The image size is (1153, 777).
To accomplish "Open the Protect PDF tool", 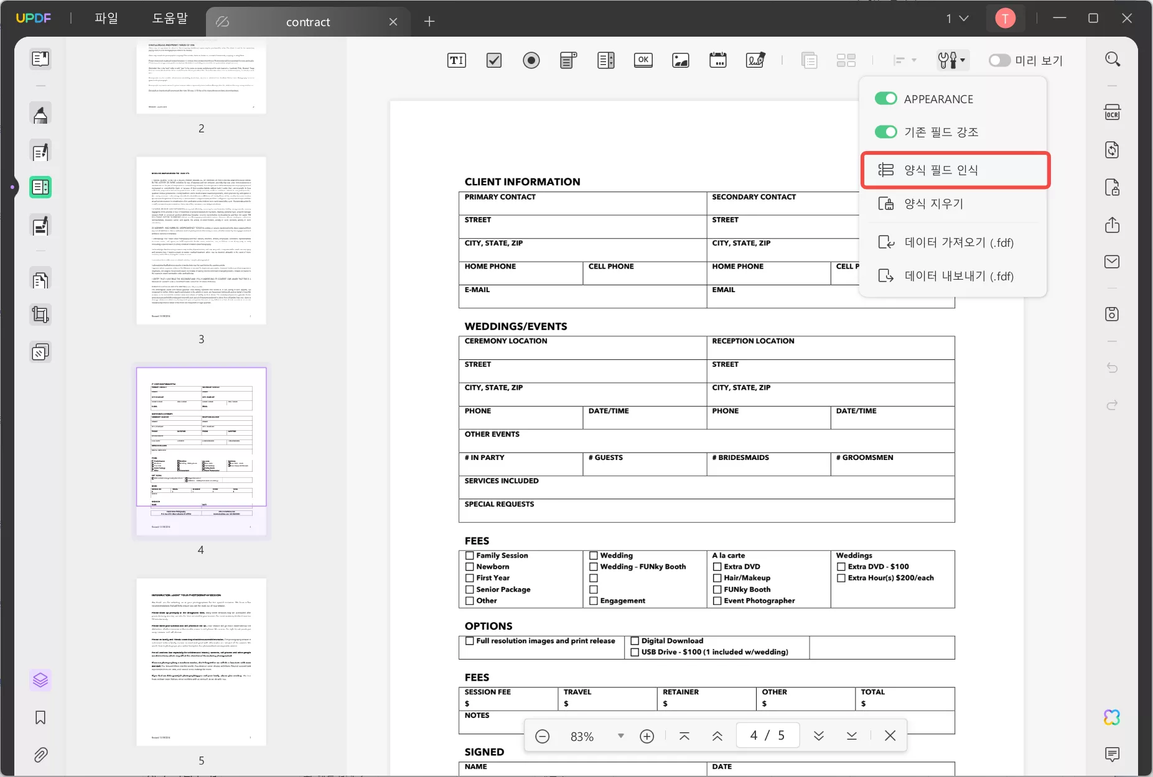I will [1112, 187].
